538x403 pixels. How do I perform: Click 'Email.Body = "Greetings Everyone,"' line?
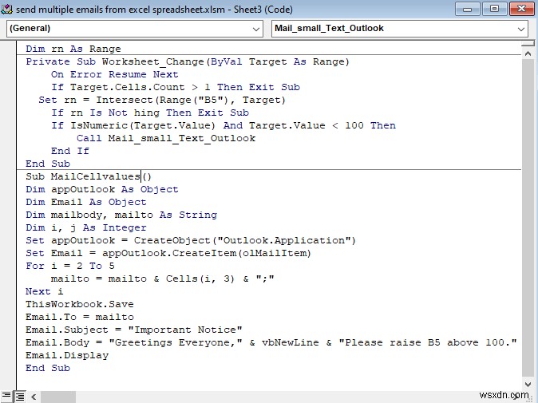271,342
